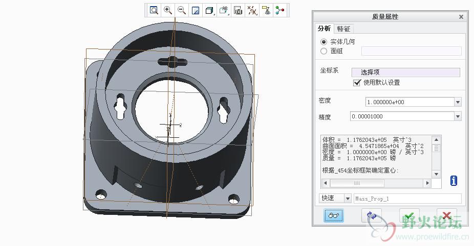The width and height of the screenshot is (474, 246).
Task: Expand the 密度 dropdown arrow
Action: point(458,102)
